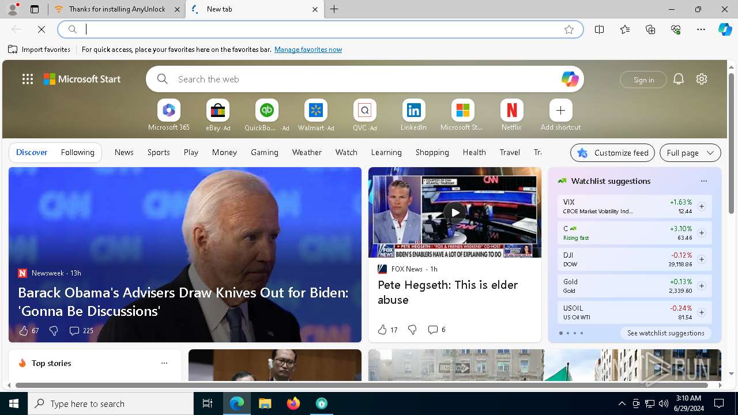Screen dimensions: 738x415
Task: Open the Favorites toolbar icon
Action: [625, 29]
